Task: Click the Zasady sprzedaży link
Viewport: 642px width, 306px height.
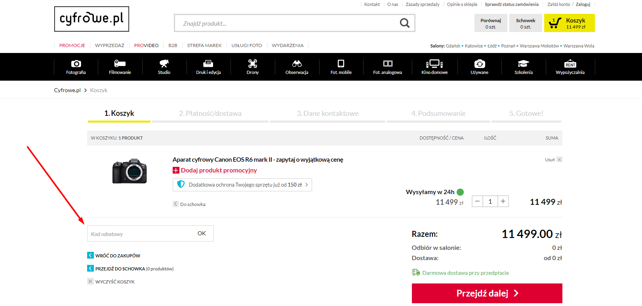Action: (423, 4)
